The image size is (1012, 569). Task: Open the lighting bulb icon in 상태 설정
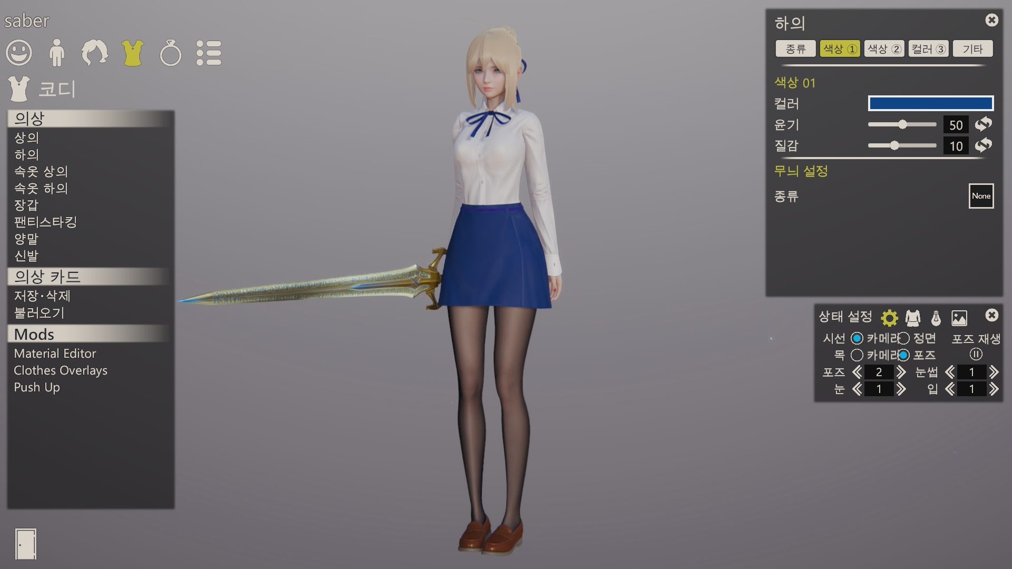click(x=936, y=318)
